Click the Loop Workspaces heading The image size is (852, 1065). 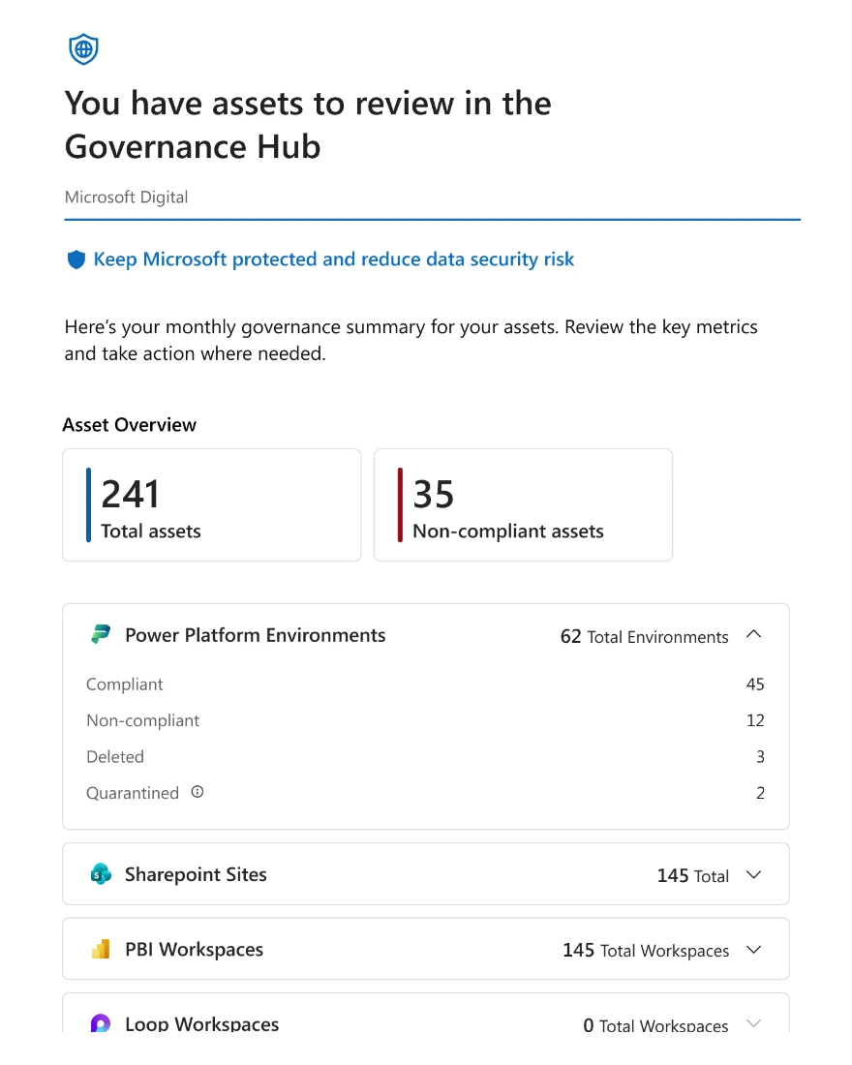(x=201, y=1023)
